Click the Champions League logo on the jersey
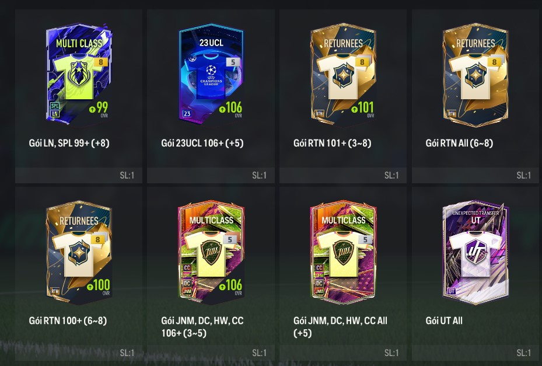 pos(211,75)
